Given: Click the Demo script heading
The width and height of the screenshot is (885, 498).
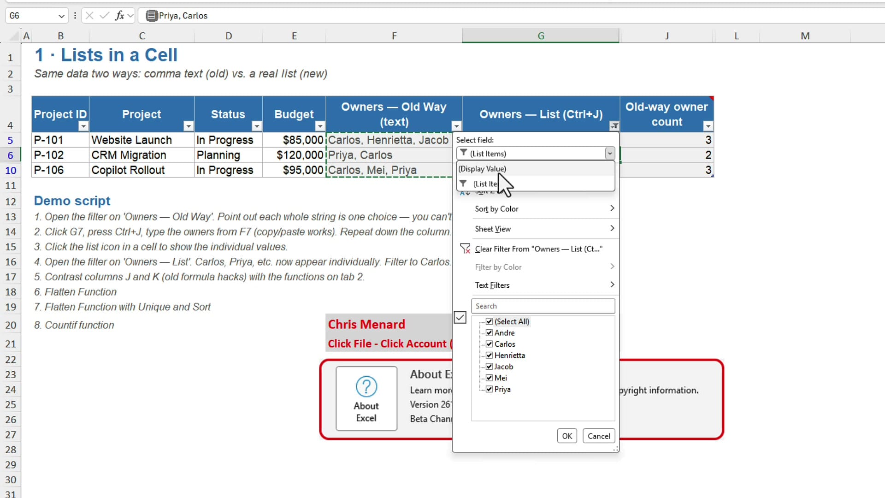Looking at the screenshot, I should point(72,201).
